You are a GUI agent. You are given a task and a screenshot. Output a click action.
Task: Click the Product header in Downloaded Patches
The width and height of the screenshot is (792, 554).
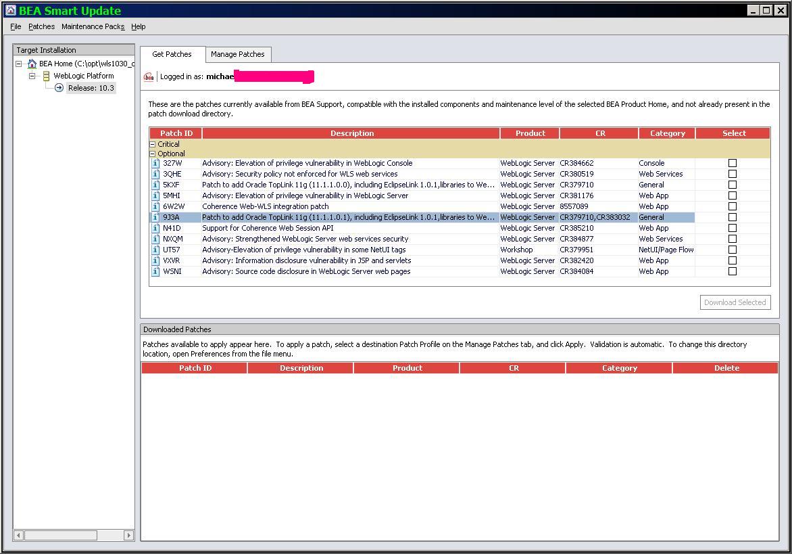[x=407, y=368]
